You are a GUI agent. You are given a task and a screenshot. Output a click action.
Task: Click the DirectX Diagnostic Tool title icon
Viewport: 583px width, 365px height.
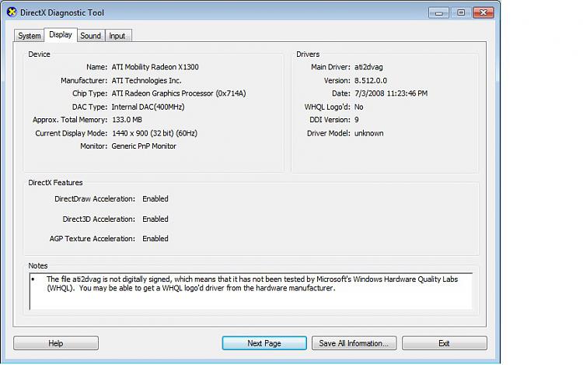pos(12,12)
